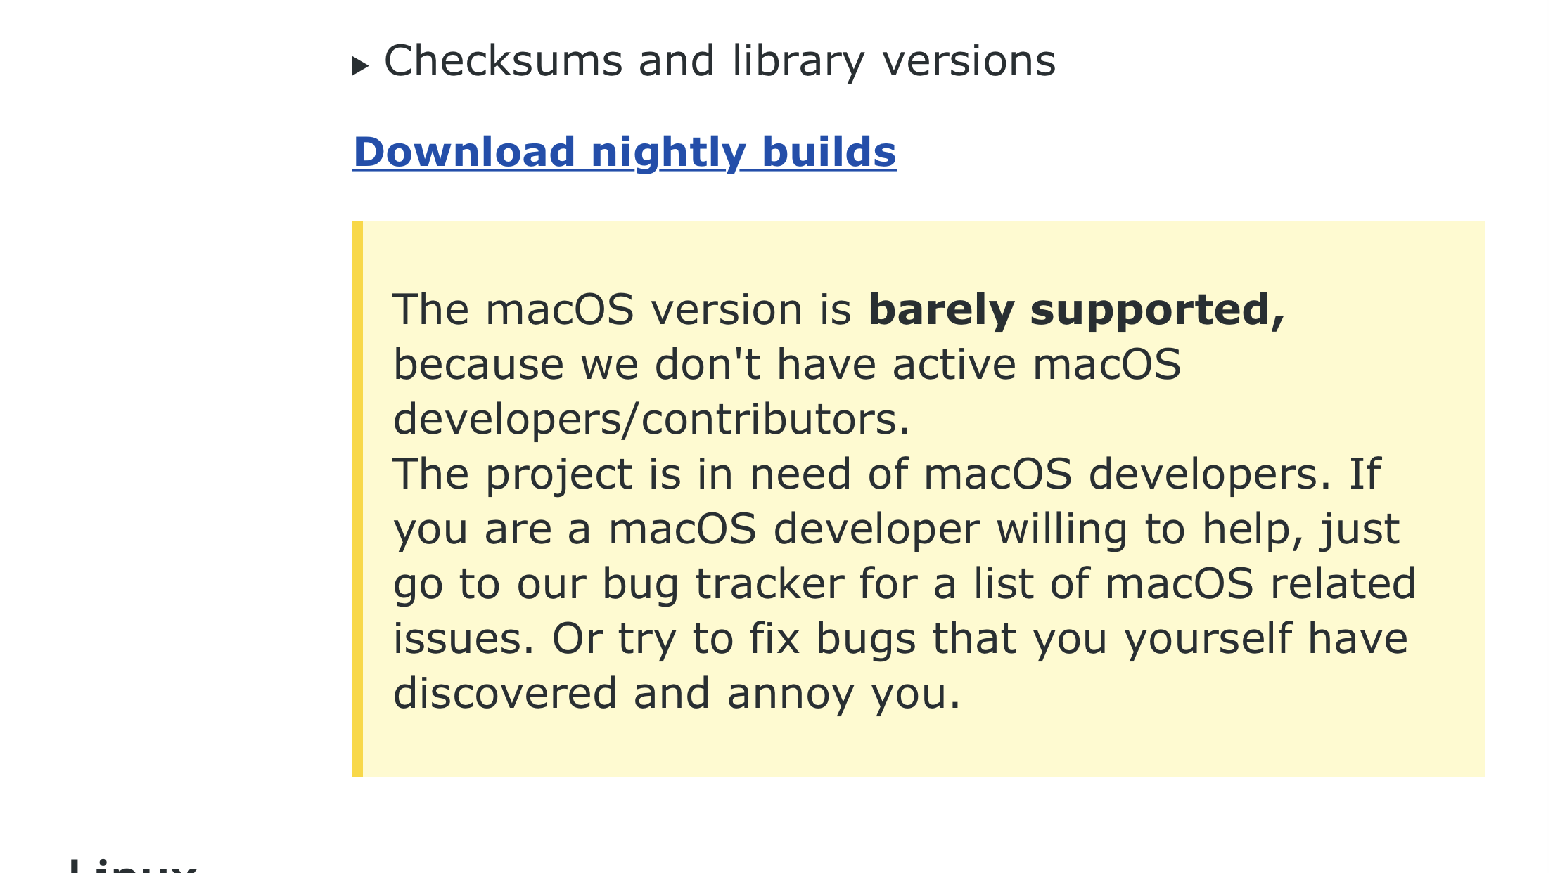
Task: Click the 'because we don't have active macOS' line
Action: [786, 365]
